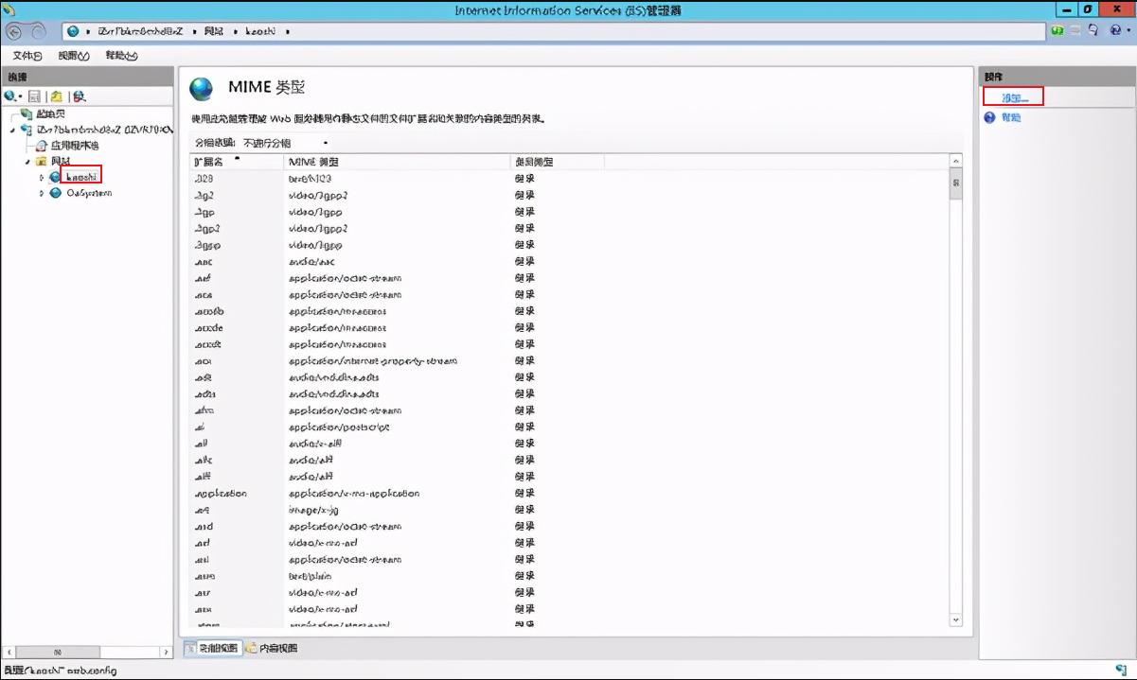Expand the OaSystem site node arrow

[x=42, y=193]
